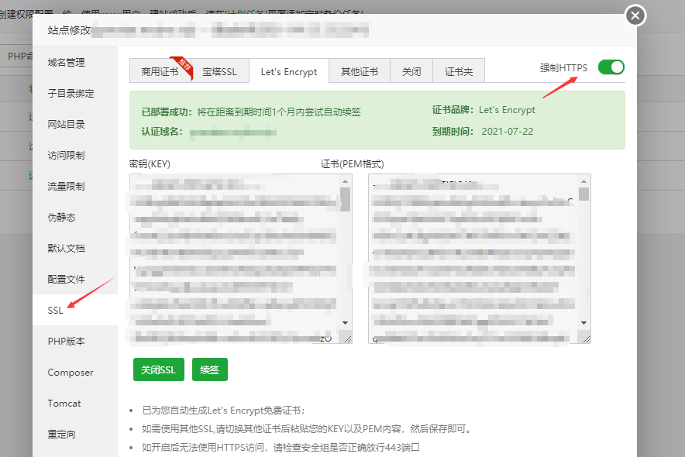Open 伪静态 settings

click(61, 218)
